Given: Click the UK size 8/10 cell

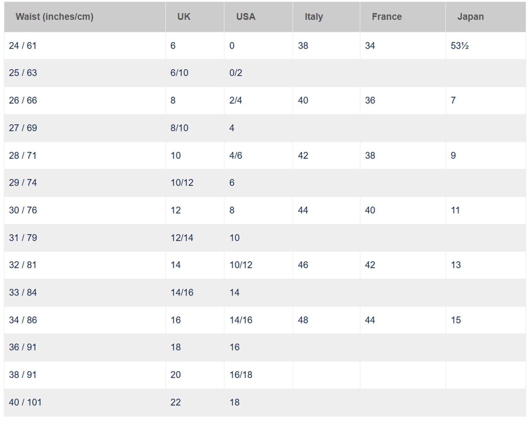Looking at the screenshot, I should [179, 128].
